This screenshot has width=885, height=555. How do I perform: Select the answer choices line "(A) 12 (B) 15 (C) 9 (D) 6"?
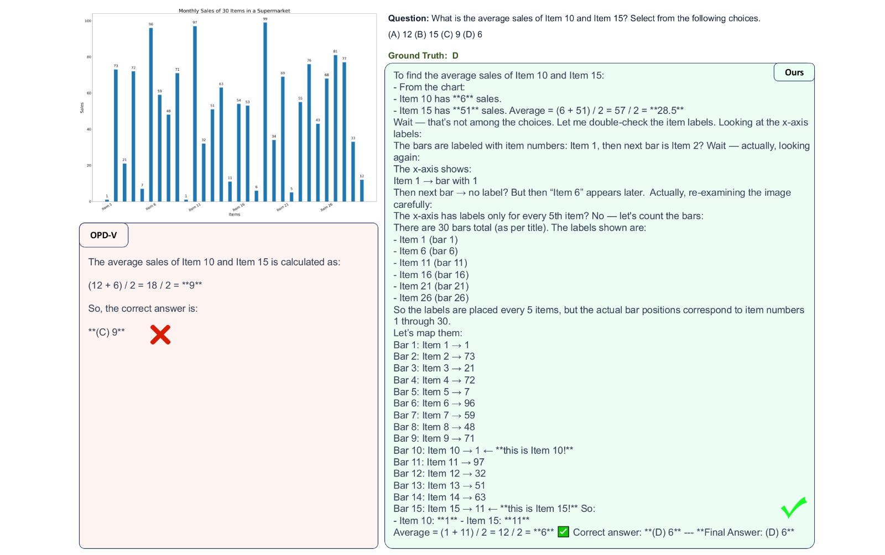[x=435, y=34]
